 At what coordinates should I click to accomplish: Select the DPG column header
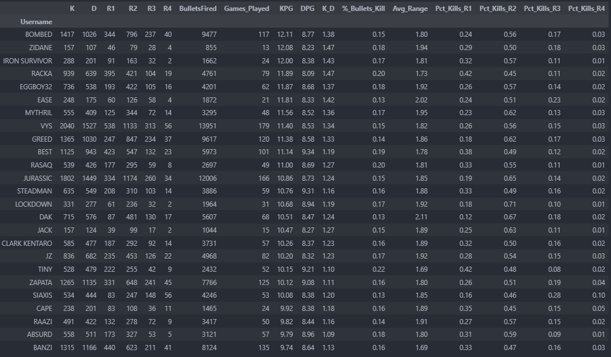[x=307, y=9]
